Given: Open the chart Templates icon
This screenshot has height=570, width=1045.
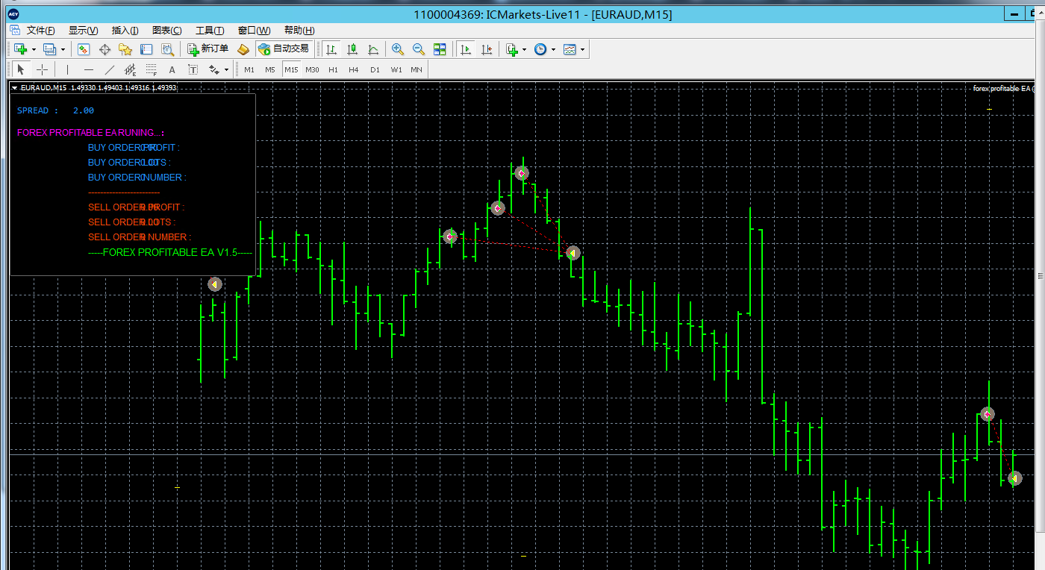Looking at the screenshot, I should click(570, 49).
